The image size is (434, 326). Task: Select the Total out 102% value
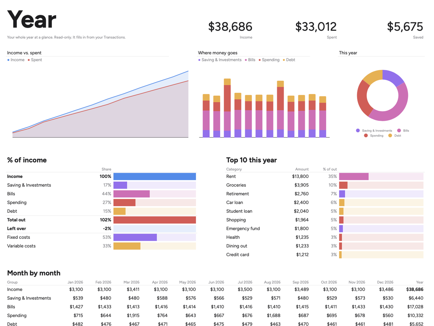pos(105,220)
